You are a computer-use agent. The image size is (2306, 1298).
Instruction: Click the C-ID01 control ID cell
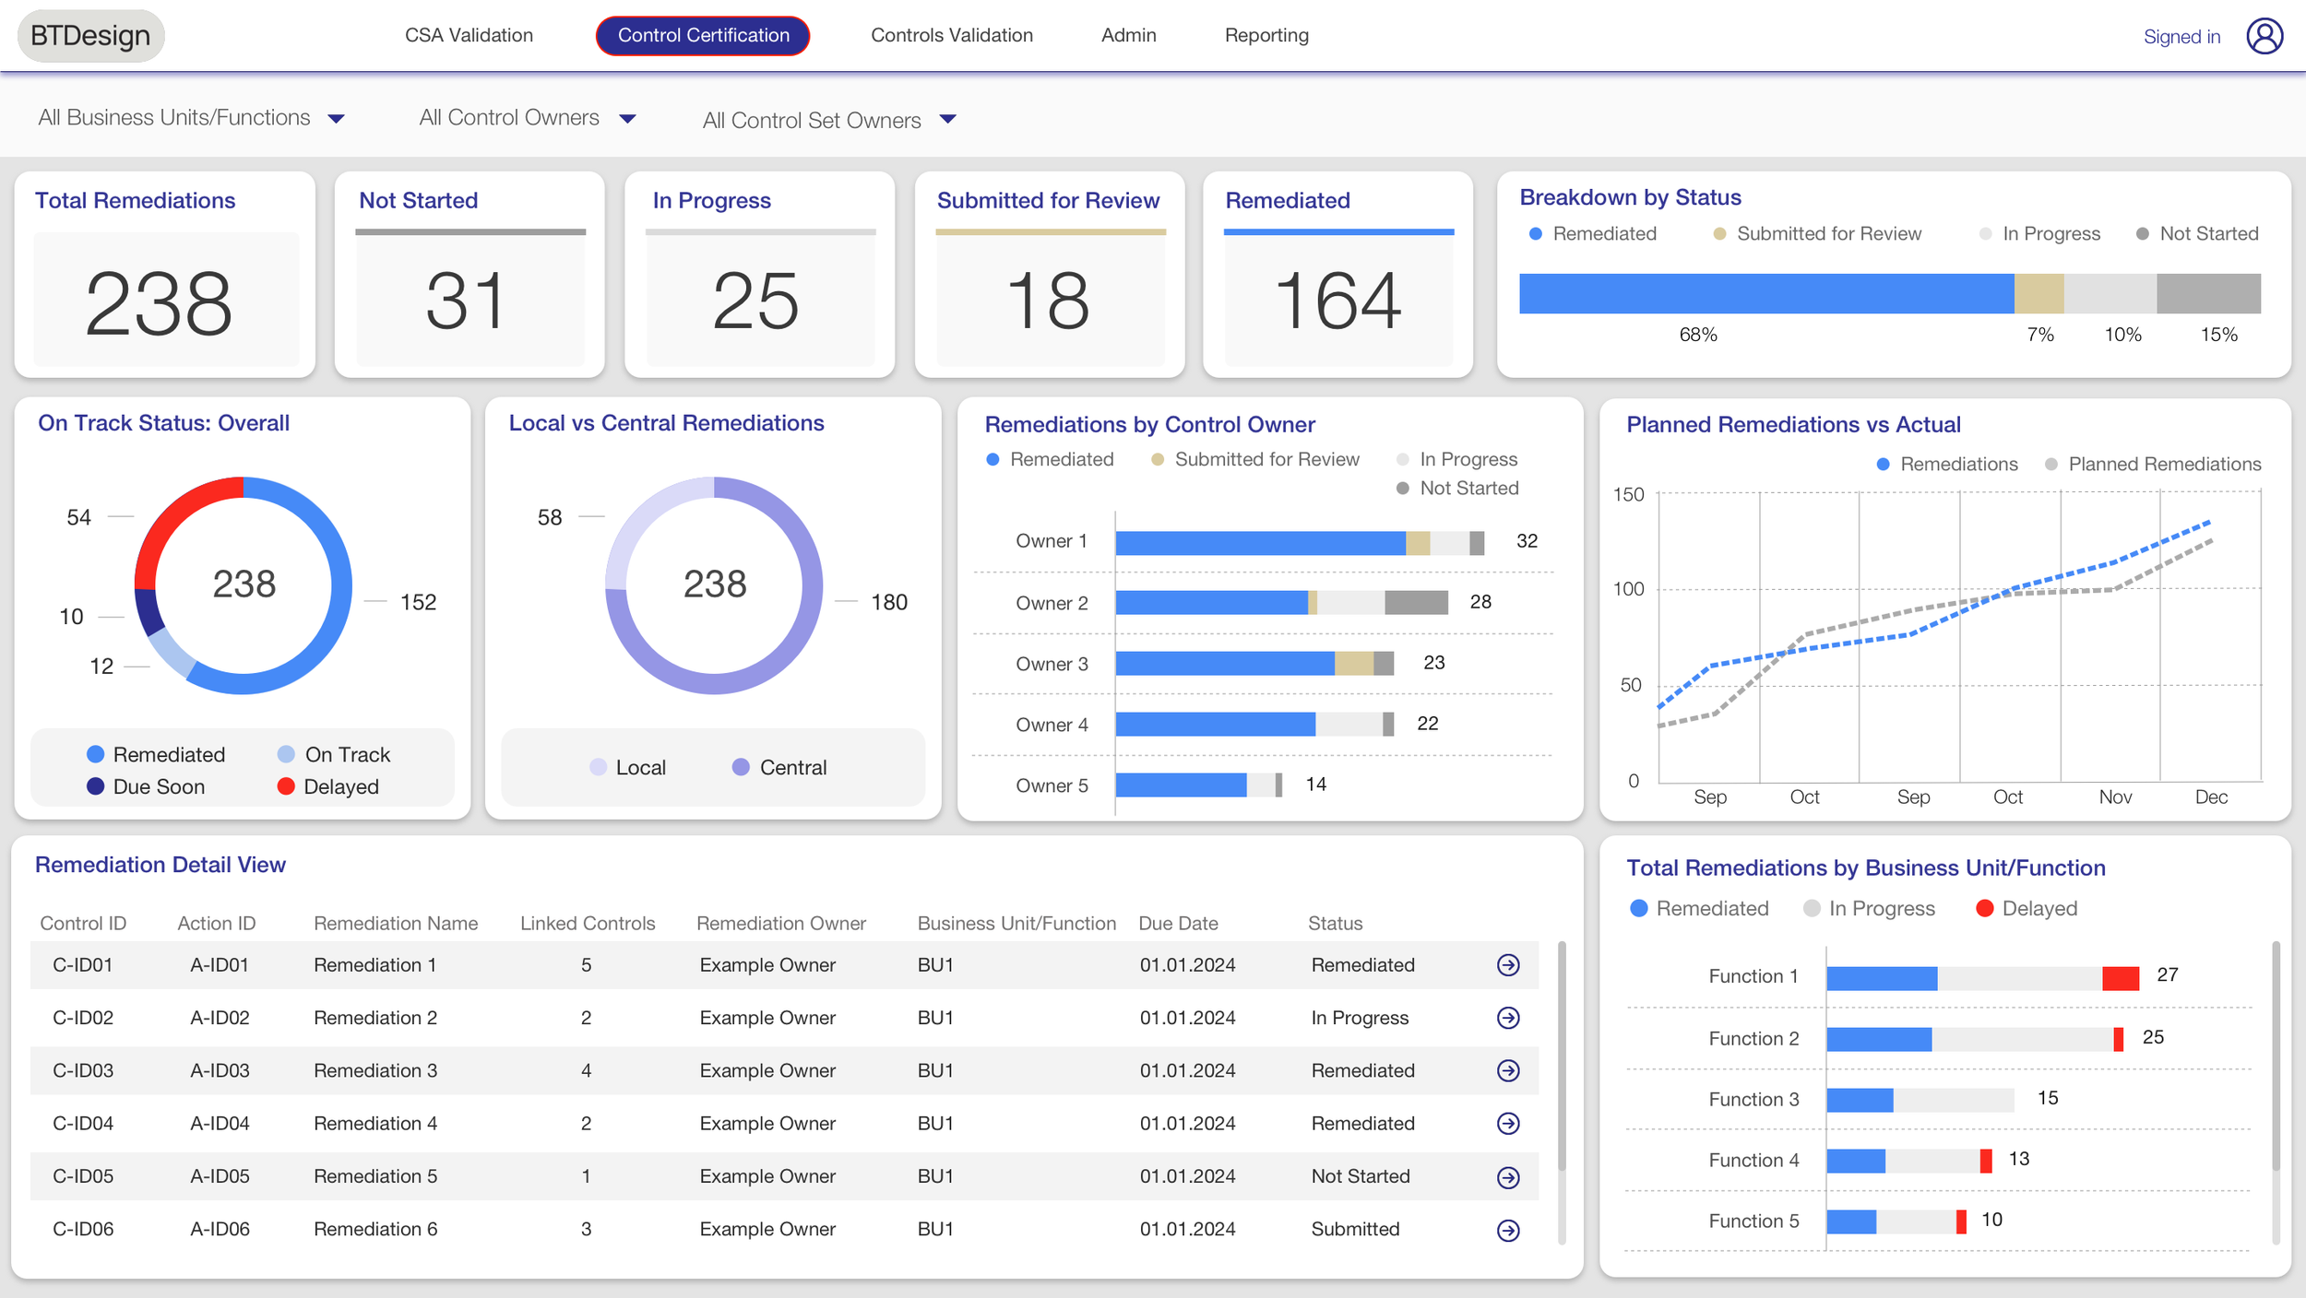pos(83,965)
